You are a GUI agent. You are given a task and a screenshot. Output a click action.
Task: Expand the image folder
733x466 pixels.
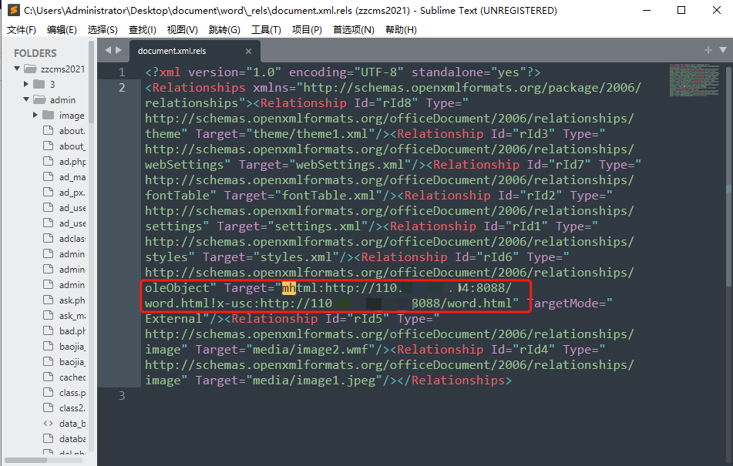35,115
